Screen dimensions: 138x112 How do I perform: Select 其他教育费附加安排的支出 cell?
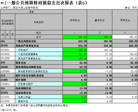pos(39,71)
